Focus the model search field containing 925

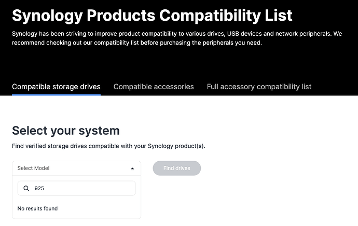83,189
